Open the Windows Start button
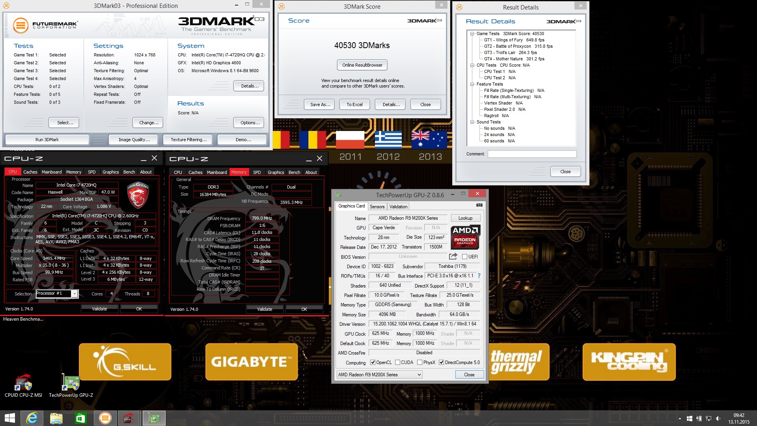The width and height of the screenshot is (757, 426). [x=9, y=418]
